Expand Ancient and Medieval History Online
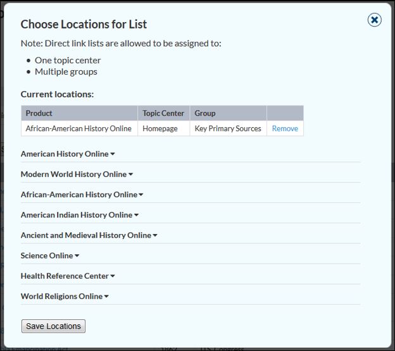This screenshot has width=395, height=351. pyautogui.click(x=89, y=235)
